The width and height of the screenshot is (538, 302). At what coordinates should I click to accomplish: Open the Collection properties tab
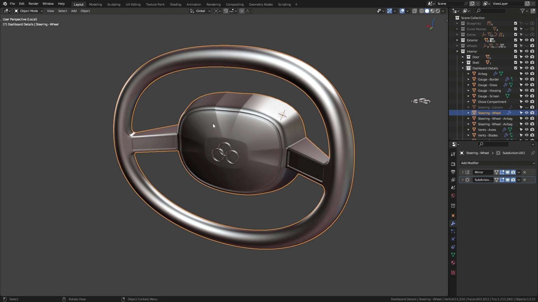(x=453, y=206)
